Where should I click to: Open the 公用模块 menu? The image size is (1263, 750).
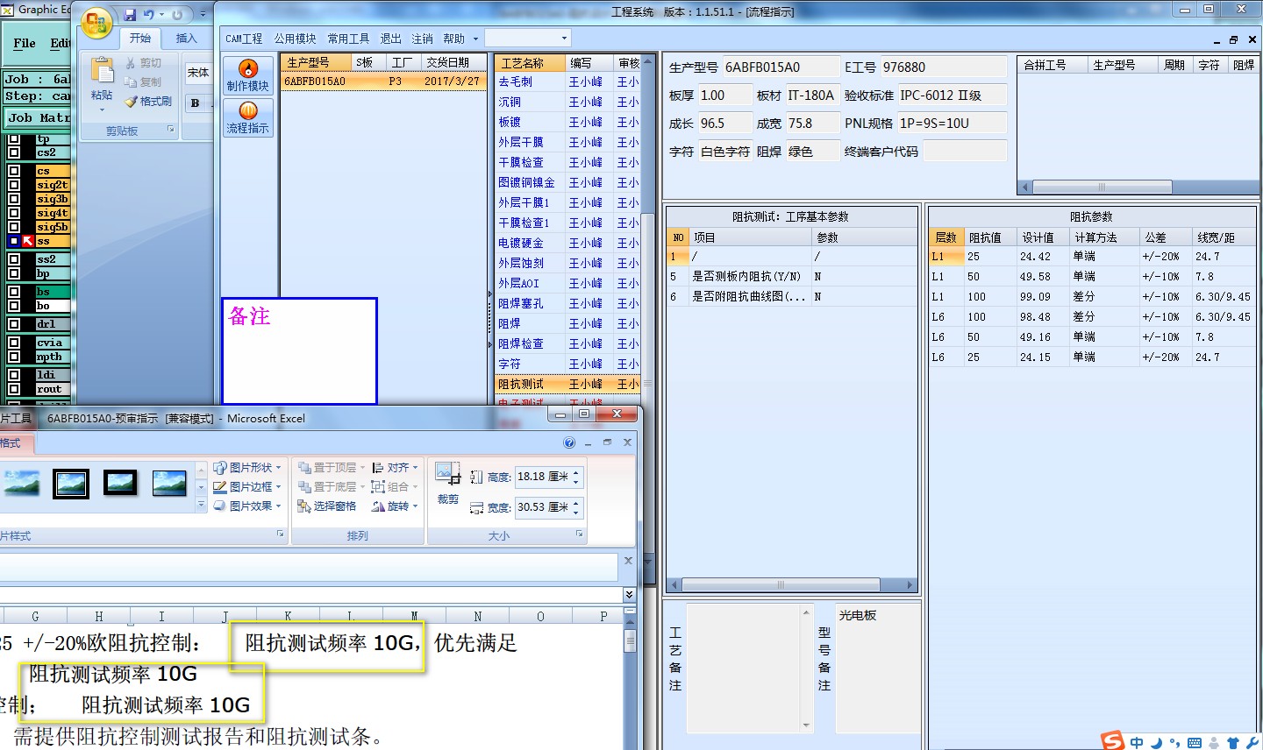295,39
